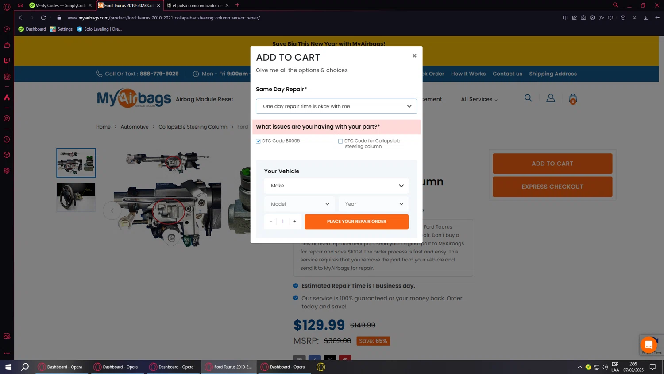
Task: Click the Express Checkout button
Action: (552, 187)
